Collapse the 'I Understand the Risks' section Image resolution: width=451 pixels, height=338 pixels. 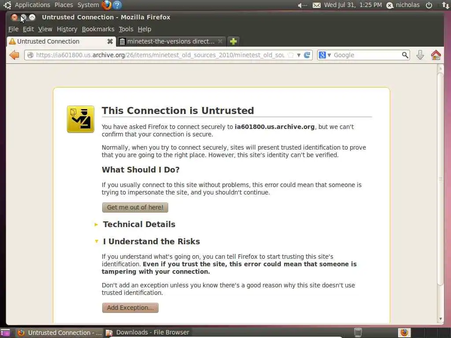point(147,242)
